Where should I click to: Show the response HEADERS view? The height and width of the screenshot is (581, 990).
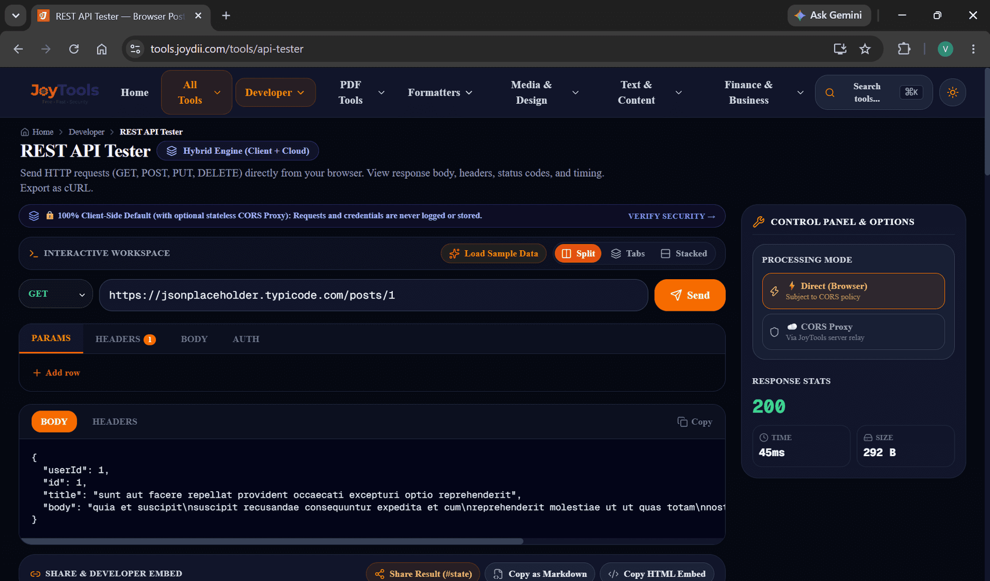[x=115, y=422]
